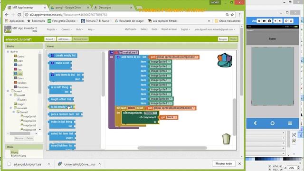Switch to the pong! - Google Drive tab
Image resolution: width=304 pixels, height=171 pixels.
tap(68, 8)
